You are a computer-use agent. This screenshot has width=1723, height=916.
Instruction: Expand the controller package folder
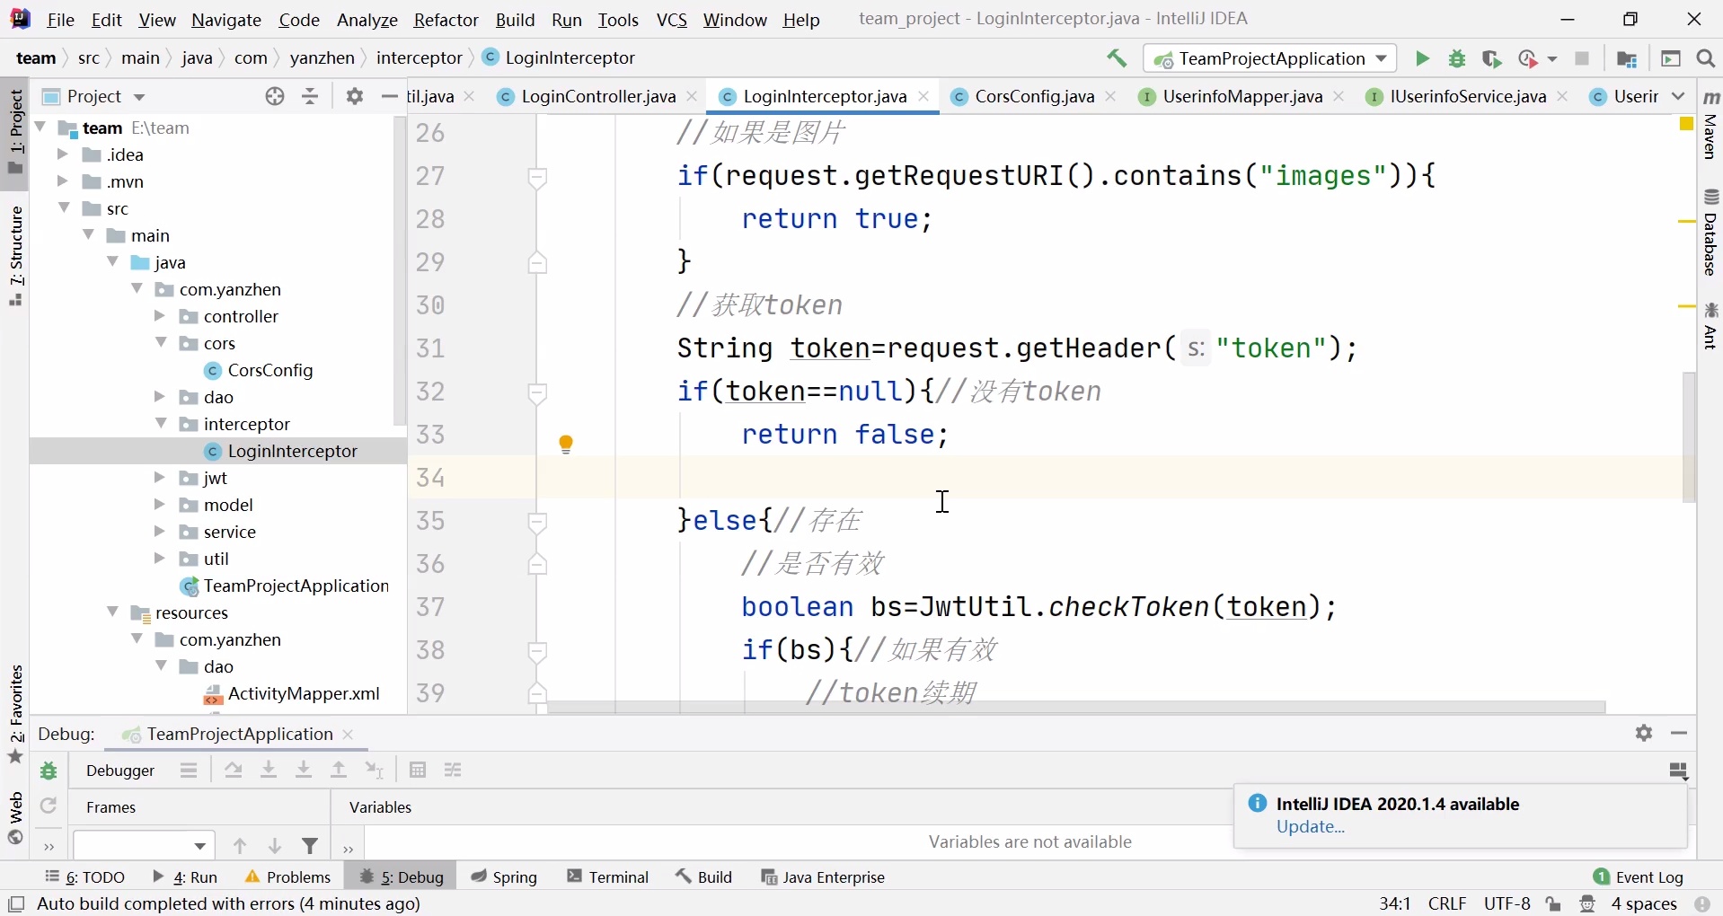click(x=160, y=316)
